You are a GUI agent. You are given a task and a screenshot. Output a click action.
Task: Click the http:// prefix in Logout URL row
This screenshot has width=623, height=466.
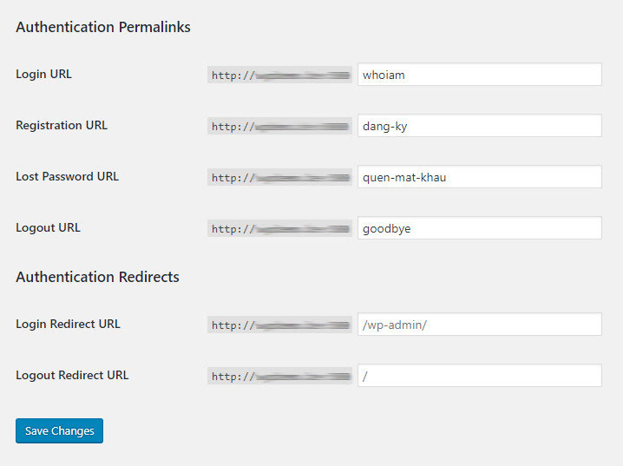tap(232, 229)
